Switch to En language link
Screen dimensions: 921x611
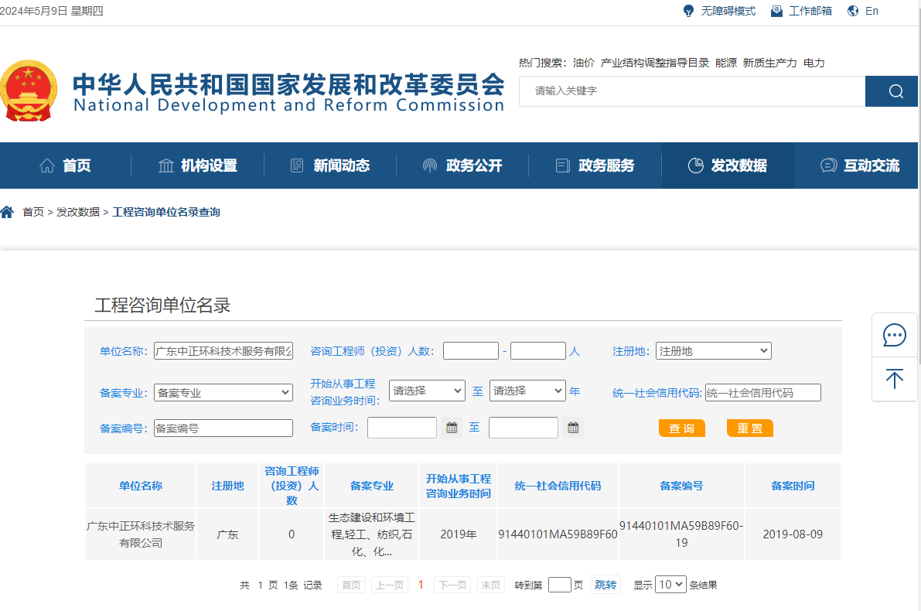(872, 11)
